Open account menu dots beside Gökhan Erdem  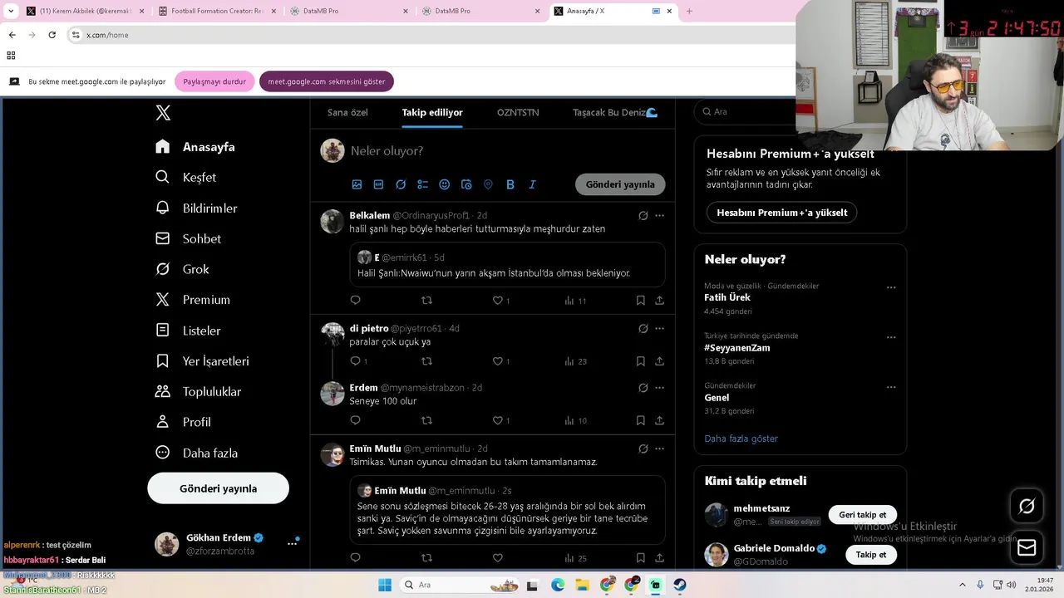[292, 543]
